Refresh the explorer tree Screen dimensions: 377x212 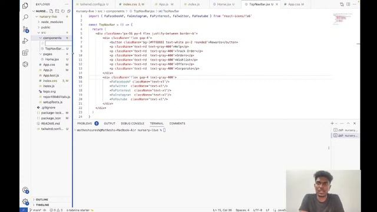pyautogui.click(x=63, y=11)
